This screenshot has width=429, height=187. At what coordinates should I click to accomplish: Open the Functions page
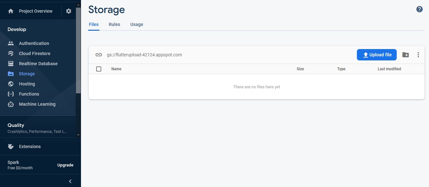pyautogui.click(x=29, y=94)
